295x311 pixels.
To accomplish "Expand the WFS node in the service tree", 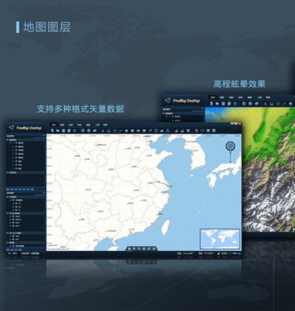I will coord(10,226).
